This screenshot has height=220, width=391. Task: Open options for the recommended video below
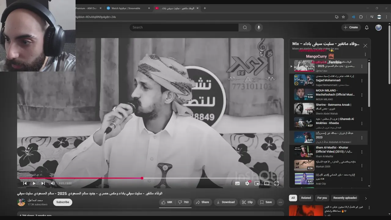[369, 207]
